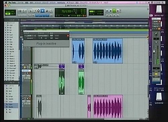Open the AudioSuite menu
The width and height of the screenshot is (168, 122).
pyautogui.click(x=61, y=2)
